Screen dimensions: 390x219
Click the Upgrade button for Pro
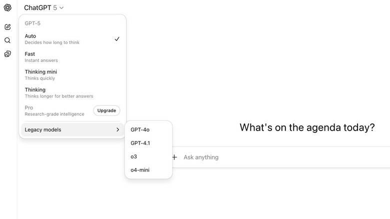point(106,110)
